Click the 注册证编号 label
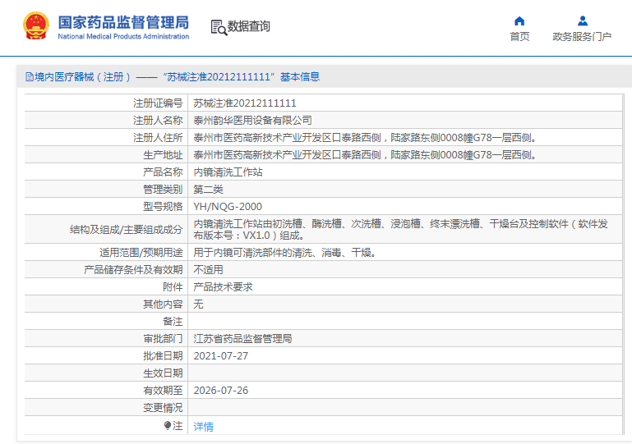The width and height of the screenshot is (632, 444). click(158, 103)
